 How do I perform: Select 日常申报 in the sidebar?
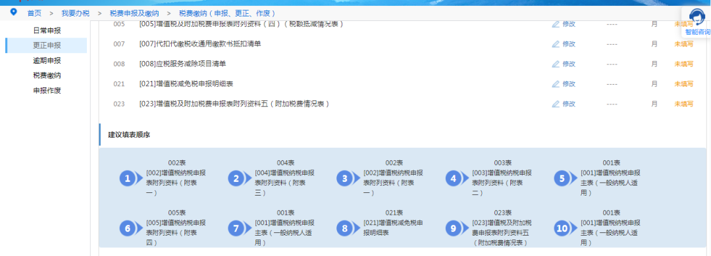click(x=47, y=31)
